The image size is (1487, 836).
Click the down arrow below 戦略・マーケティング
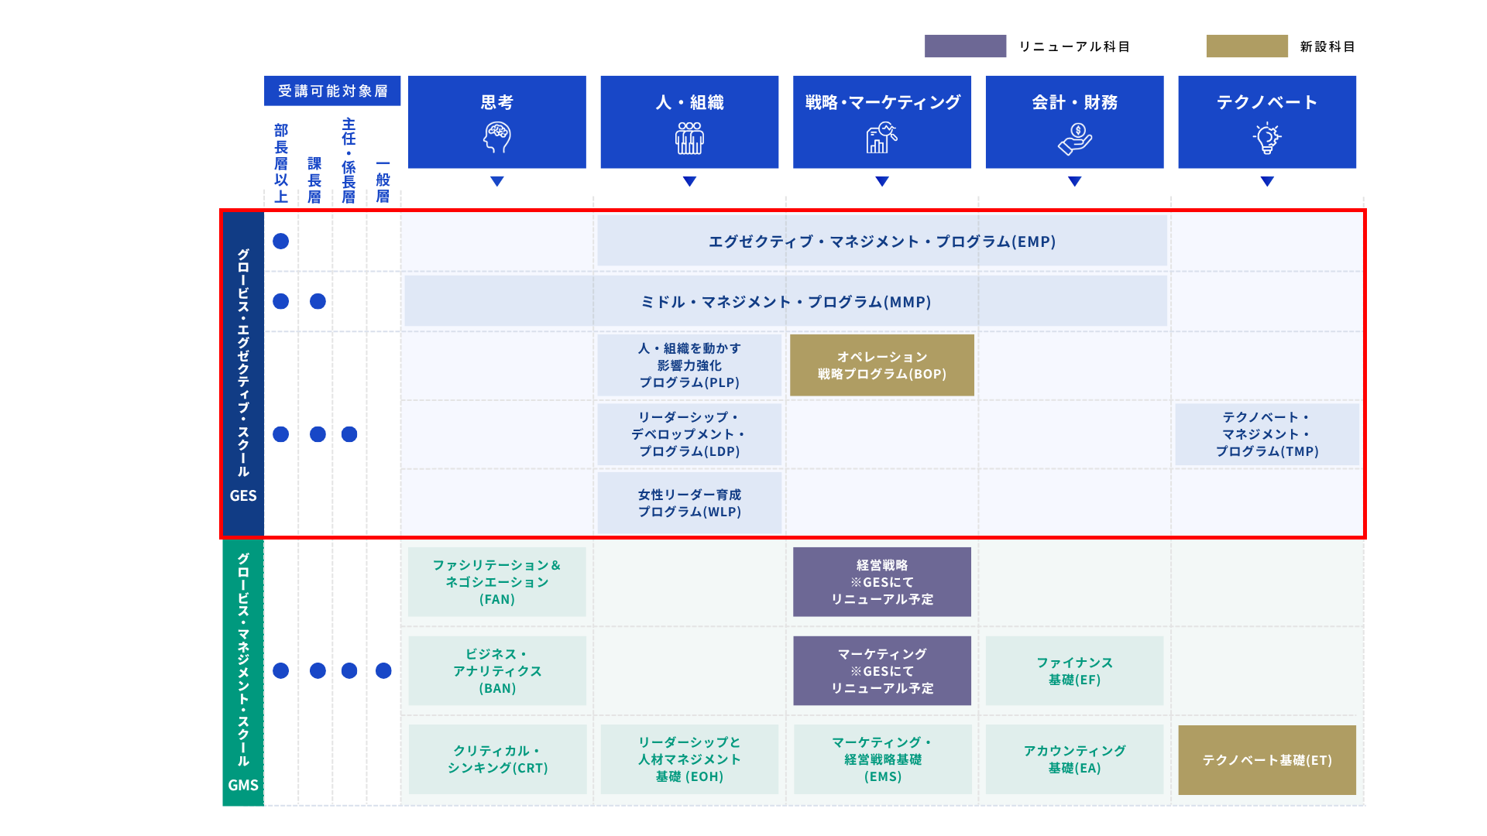(882, 181)
